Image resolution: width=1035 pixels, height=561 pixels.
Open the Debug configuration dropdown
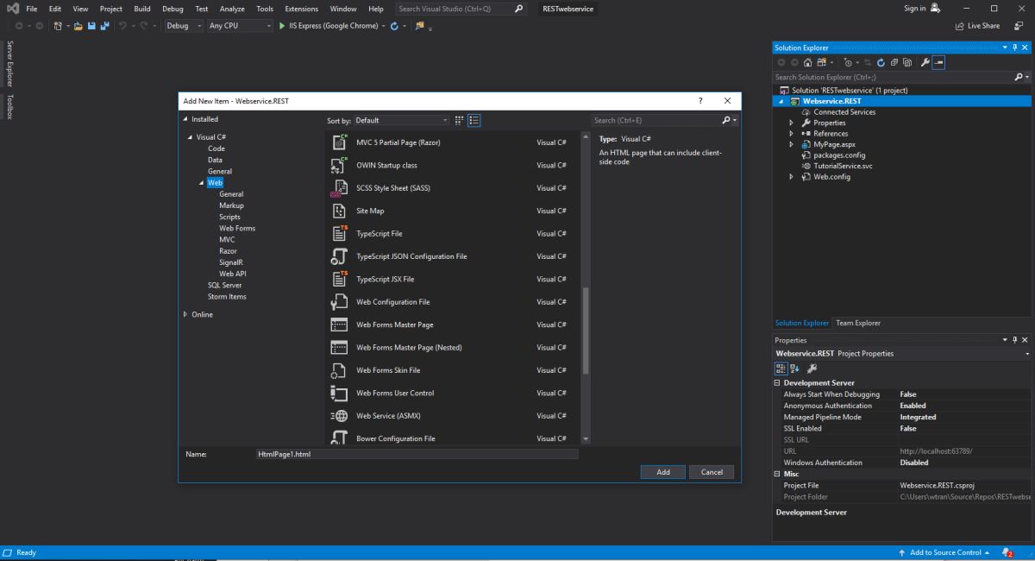[x=182, y=26]
